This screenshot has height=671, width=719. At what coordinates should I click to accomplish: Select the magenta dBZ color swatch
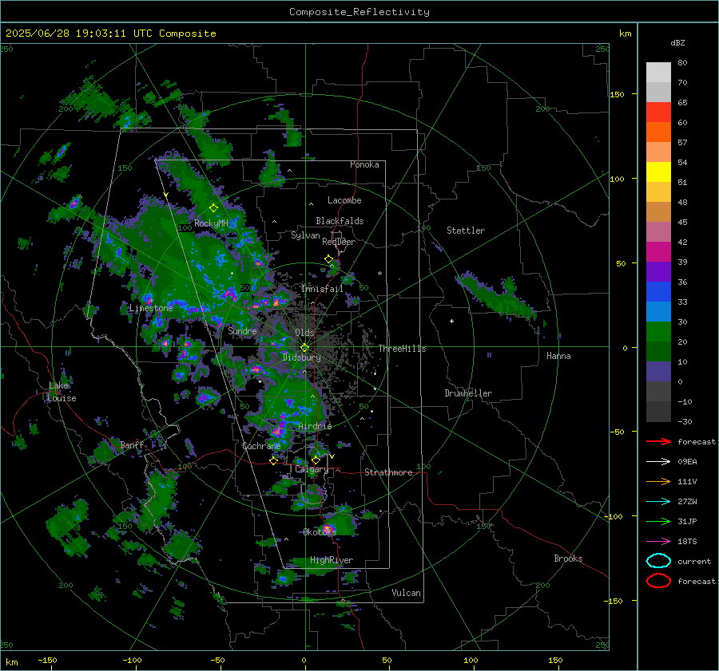(658, 252)
